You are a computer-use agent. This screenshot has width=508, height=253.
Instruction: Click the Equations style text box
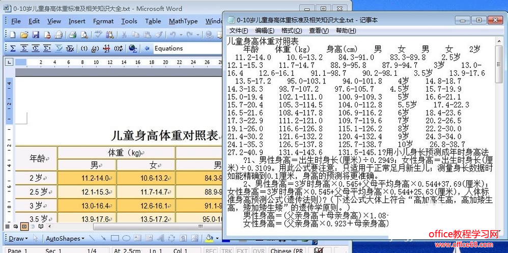pos(187,48)
